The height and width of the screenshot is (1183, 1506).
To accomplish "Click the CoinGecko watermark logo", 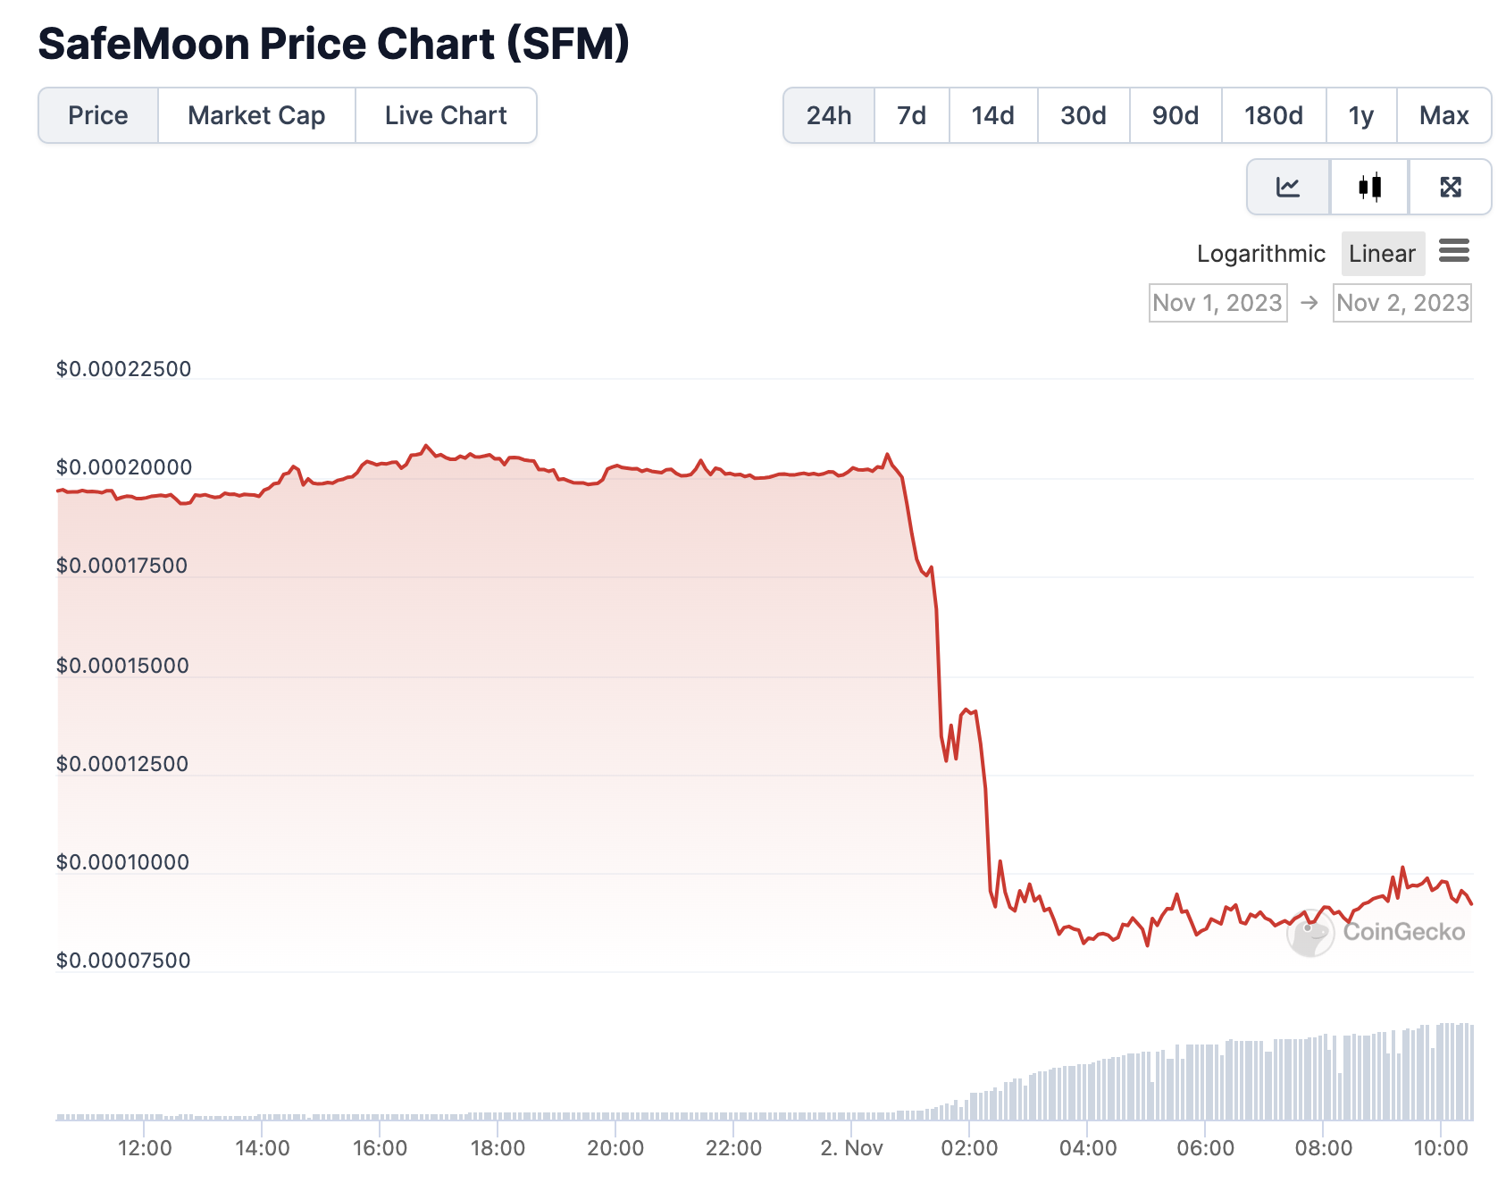I will [1376, 933].
